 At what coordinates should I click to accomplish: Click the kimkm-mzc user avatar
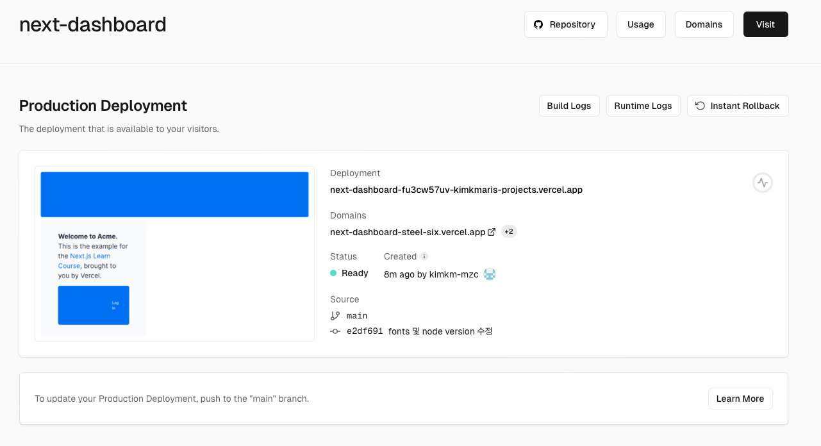click(x=490, y=274)
